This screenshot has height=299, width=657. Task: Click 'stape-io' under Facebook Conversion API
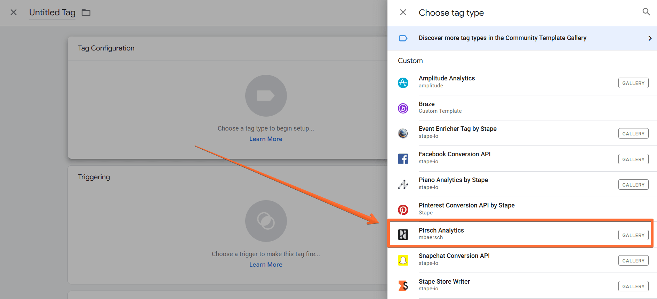pyautogui.click(x=428, y=162)
